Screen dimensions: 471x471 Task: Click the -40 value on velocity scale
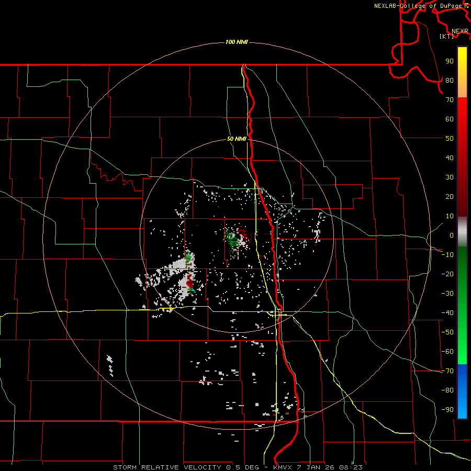447,313
